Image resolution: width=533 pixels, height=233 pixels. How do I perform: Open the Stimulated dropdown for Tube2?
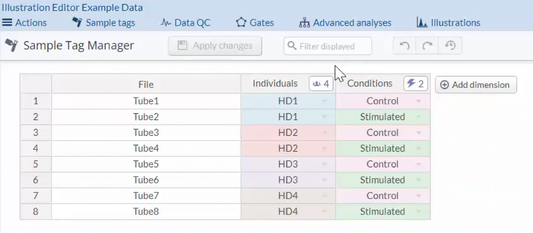418,117
